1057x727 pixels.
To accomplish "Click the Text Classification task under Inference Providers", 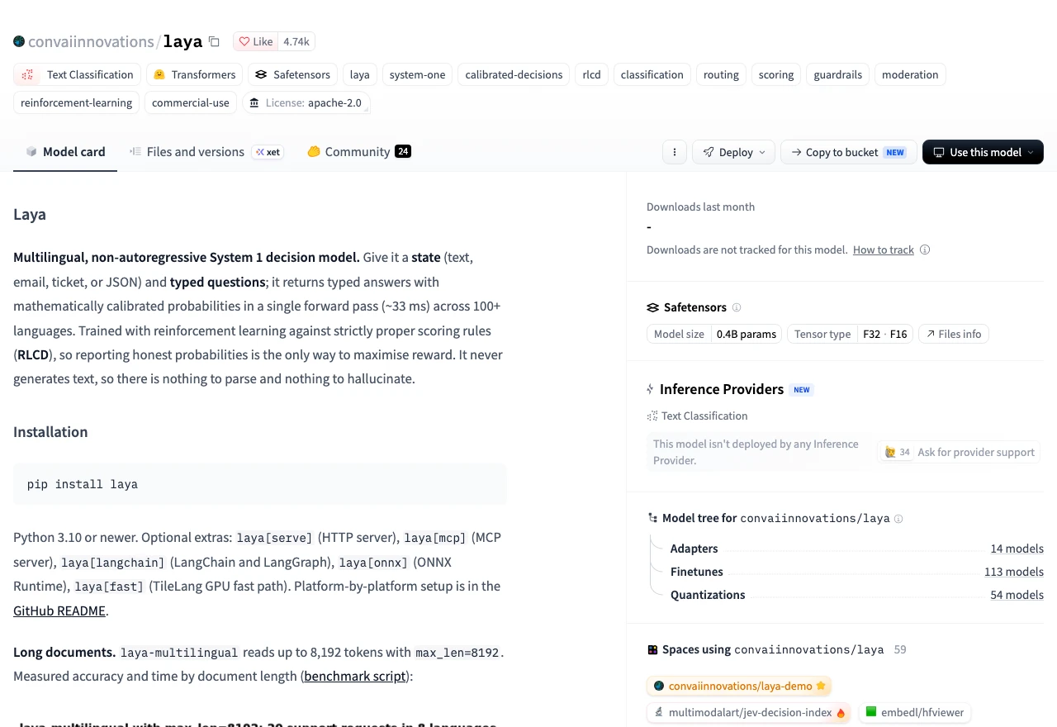I will coord(697,416).
